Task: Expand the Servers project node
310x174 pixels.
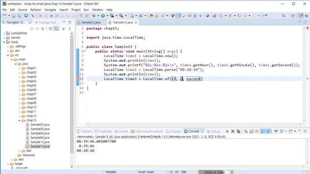Action: coord(4,38)
